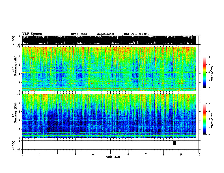Click the ch.1 color scale log(PSD) unit label
The height and width of the screenshot is (173, 224).
[212, 73]
